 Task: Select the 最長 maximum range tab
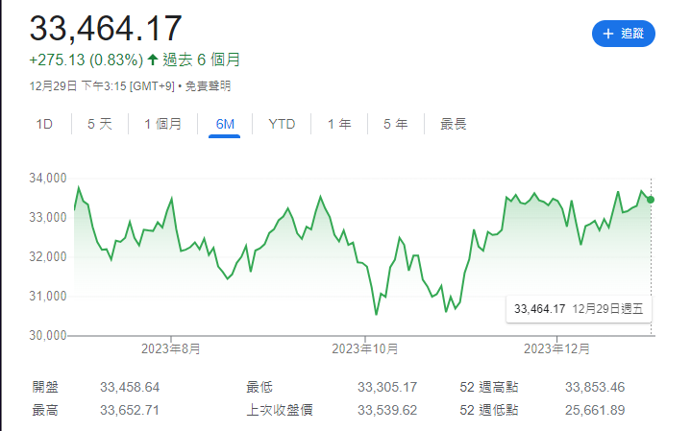click(x=454, y=124)
